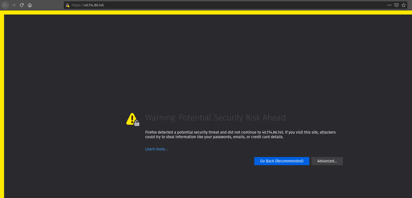Viewport: 412px width, 198px height.
Task: Save page to Pocket
Action: (x=396, y=5)
